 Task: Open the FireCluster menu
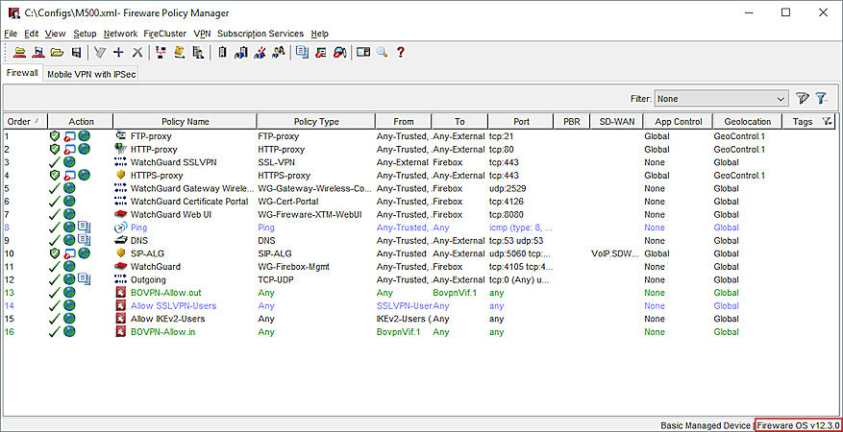tap(164, 34)
